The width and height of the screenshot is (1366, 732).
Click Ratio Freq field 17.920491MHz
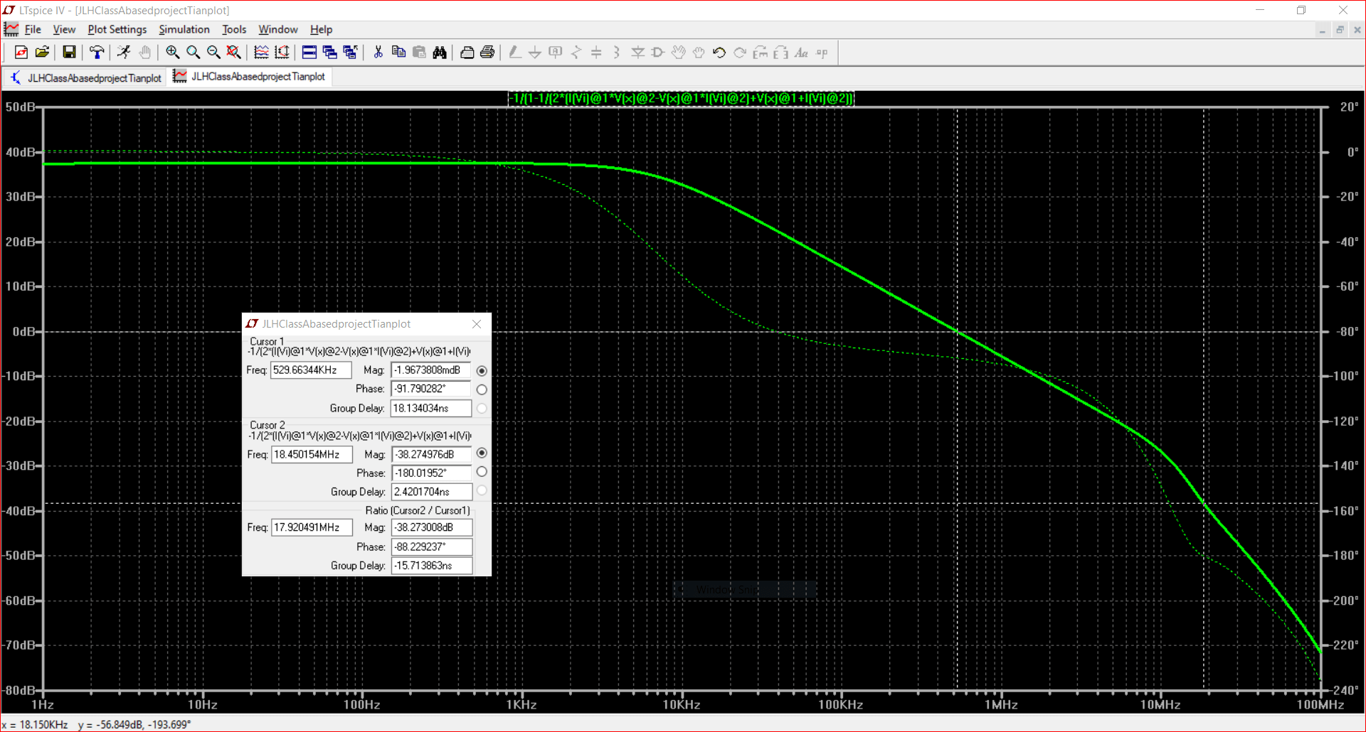312,527
